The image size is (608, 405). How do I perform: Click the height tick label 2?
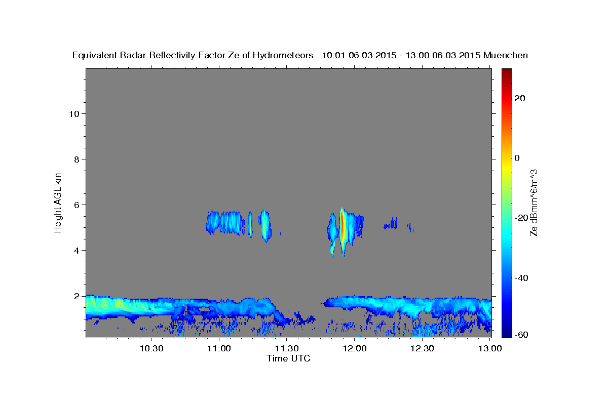pos(78,296)
